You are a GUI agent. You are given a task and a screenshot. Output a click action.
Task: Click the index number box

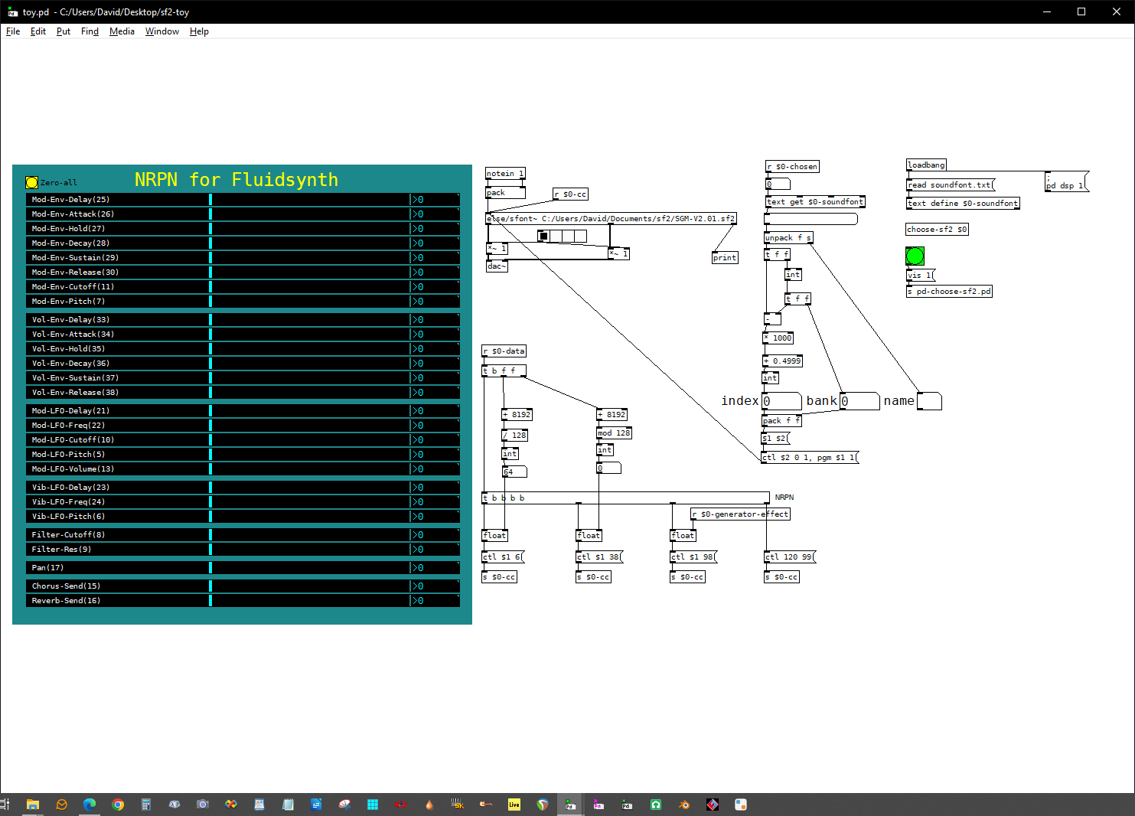click(x=781, y=401)
